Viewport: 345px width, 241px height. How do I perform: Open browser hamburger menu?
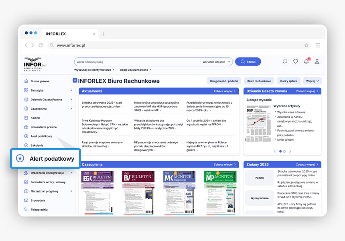click(318, 45)
